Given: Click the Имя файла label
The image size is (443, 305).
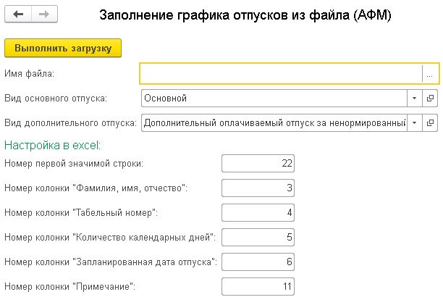Looking at the screenshot, I should point(29,74).
